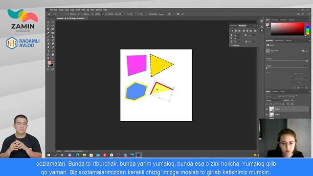Click the foreground color swatch in toolbar
Screen dimensions: 313x176
click(49, 63)
